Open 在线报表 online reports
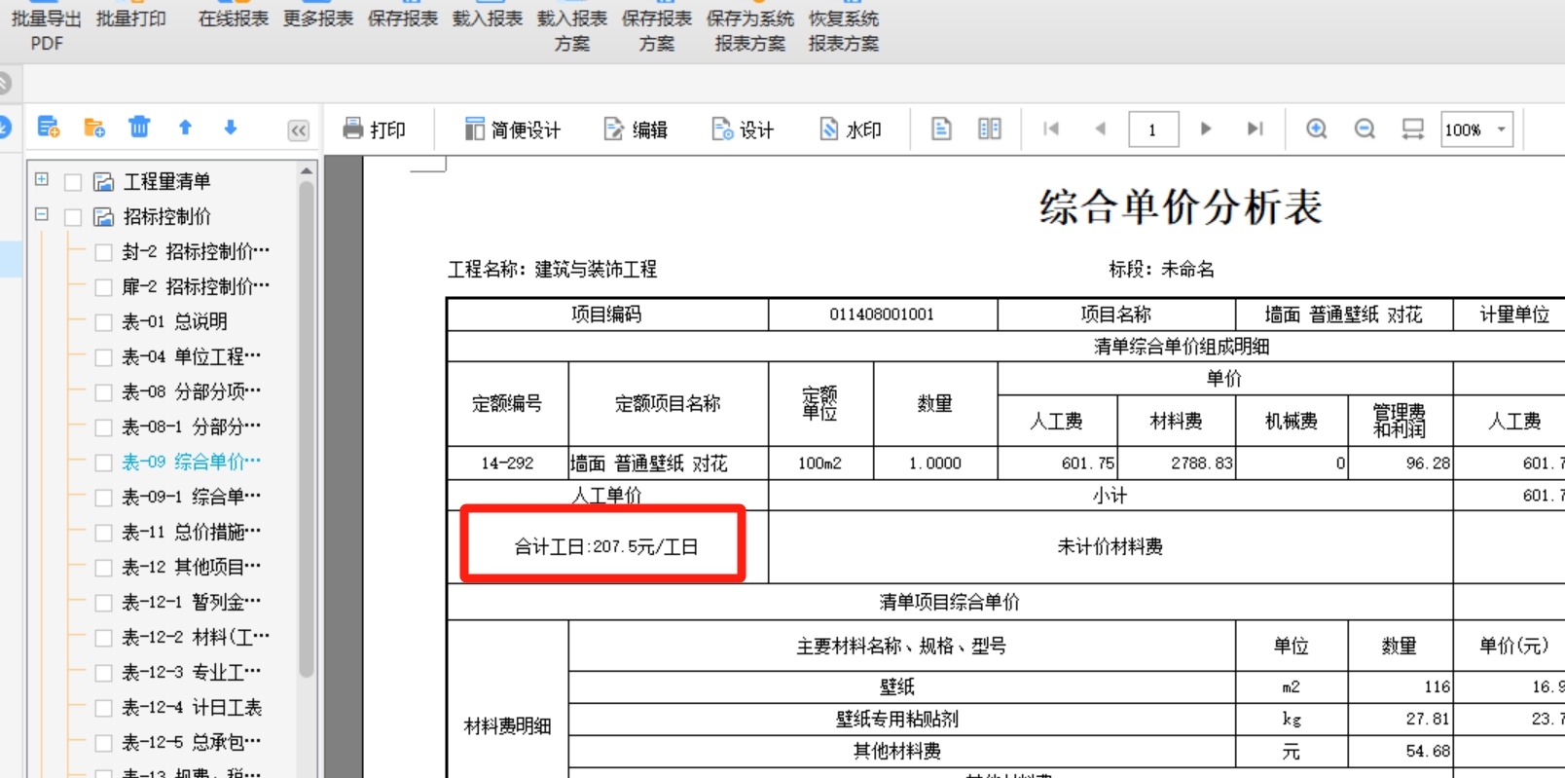Screen dimensions: 1565x778 coord(234,19)
